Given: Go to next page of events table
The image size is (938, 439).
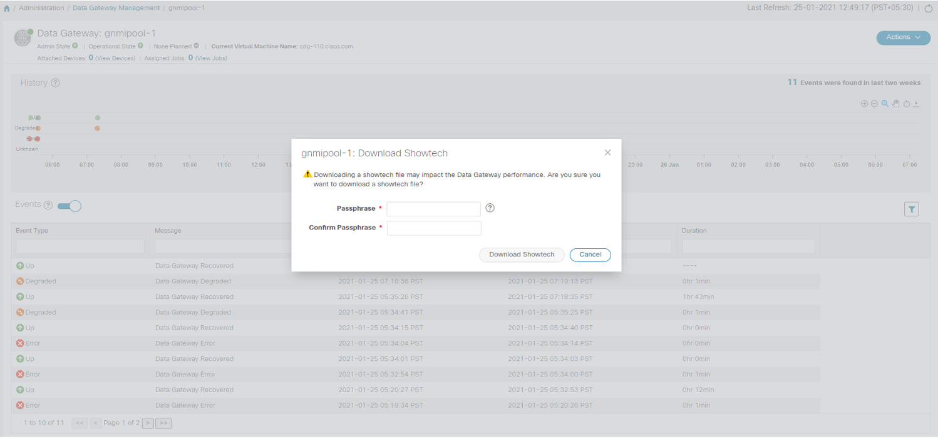Looking at the screenshot, I should 148,423.
